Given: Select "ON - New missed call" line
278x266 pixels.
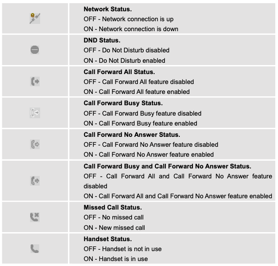Looking at the screenshot, I should (114, 228).
